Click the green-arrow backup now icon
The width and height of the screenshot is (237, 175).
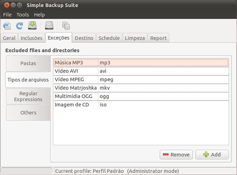pyautogui.click(x=32, y=25)
